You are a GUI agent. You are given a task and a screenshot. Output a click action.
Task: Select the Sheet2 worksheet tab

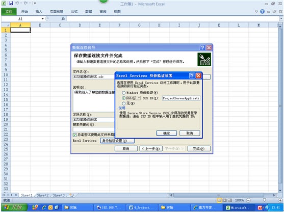click(x=43, y=195)
